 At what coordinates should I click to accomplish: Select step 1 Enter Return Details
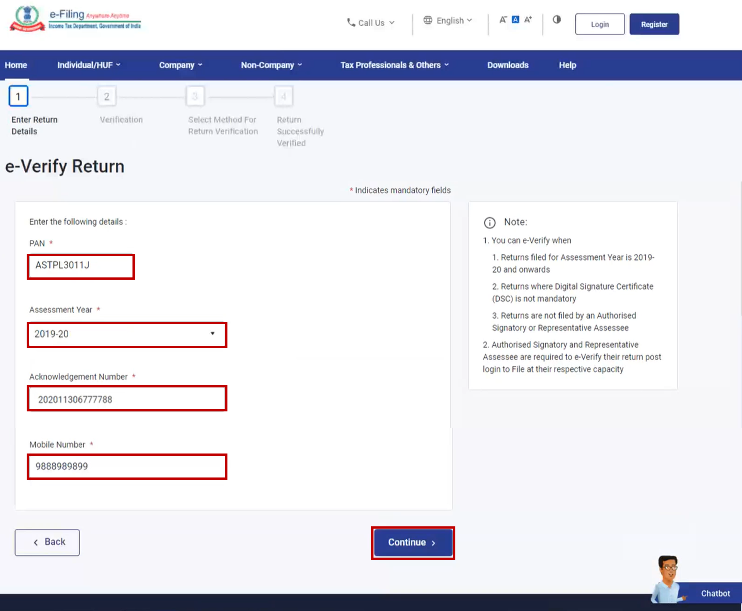pyautogui.click(x=18, y=96)
